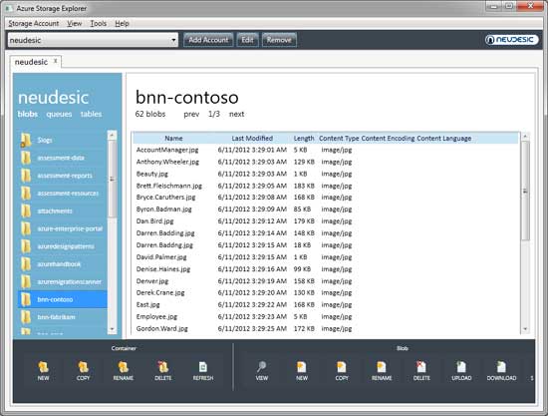Select the azurehandbook container
This screenshot has height=416, width=548.
pos(63,264)
